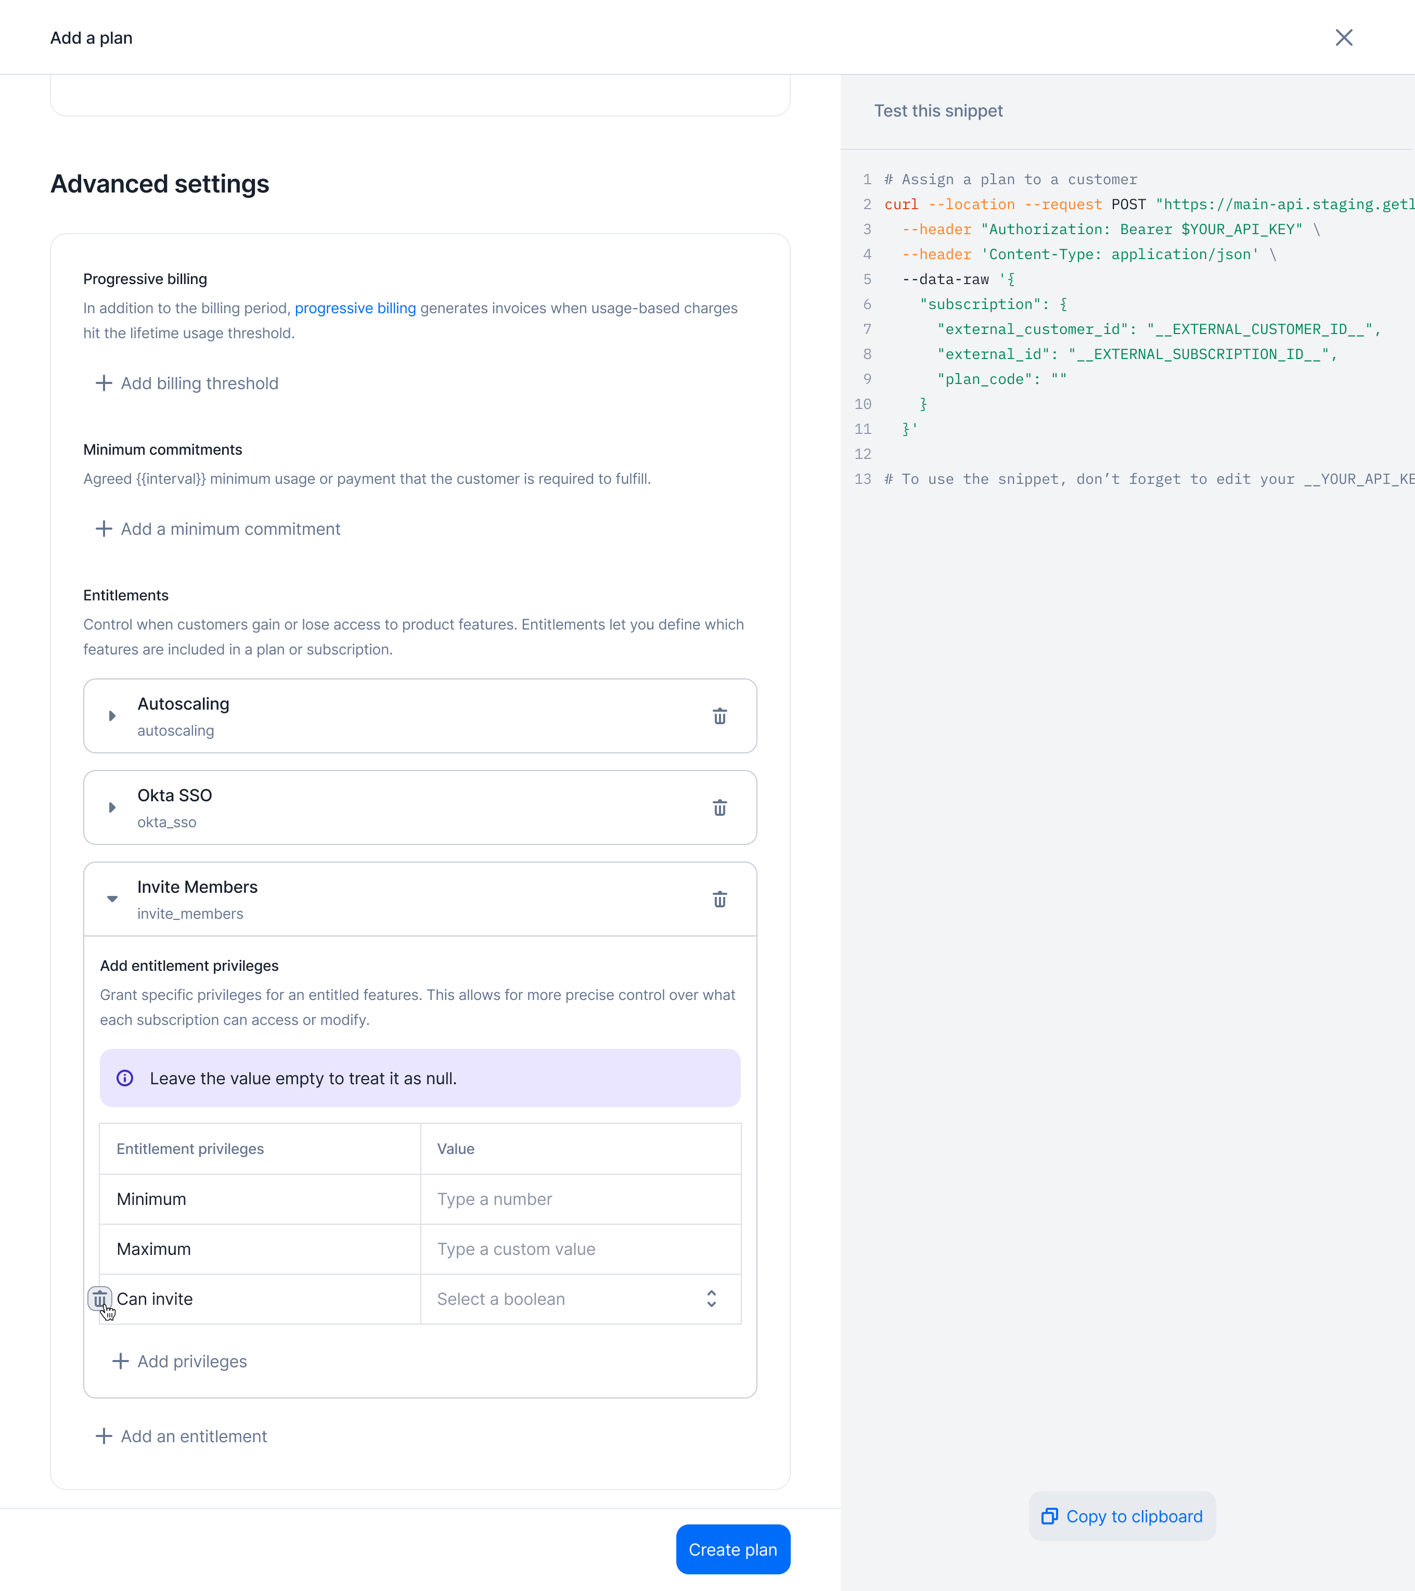Click Add billing threshold
This screenshot has height=1591, width=1415.
click(x=187, y=383)
